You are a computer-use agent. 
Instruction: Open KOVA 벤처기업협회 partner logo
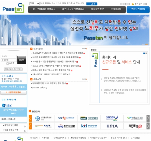89,118
